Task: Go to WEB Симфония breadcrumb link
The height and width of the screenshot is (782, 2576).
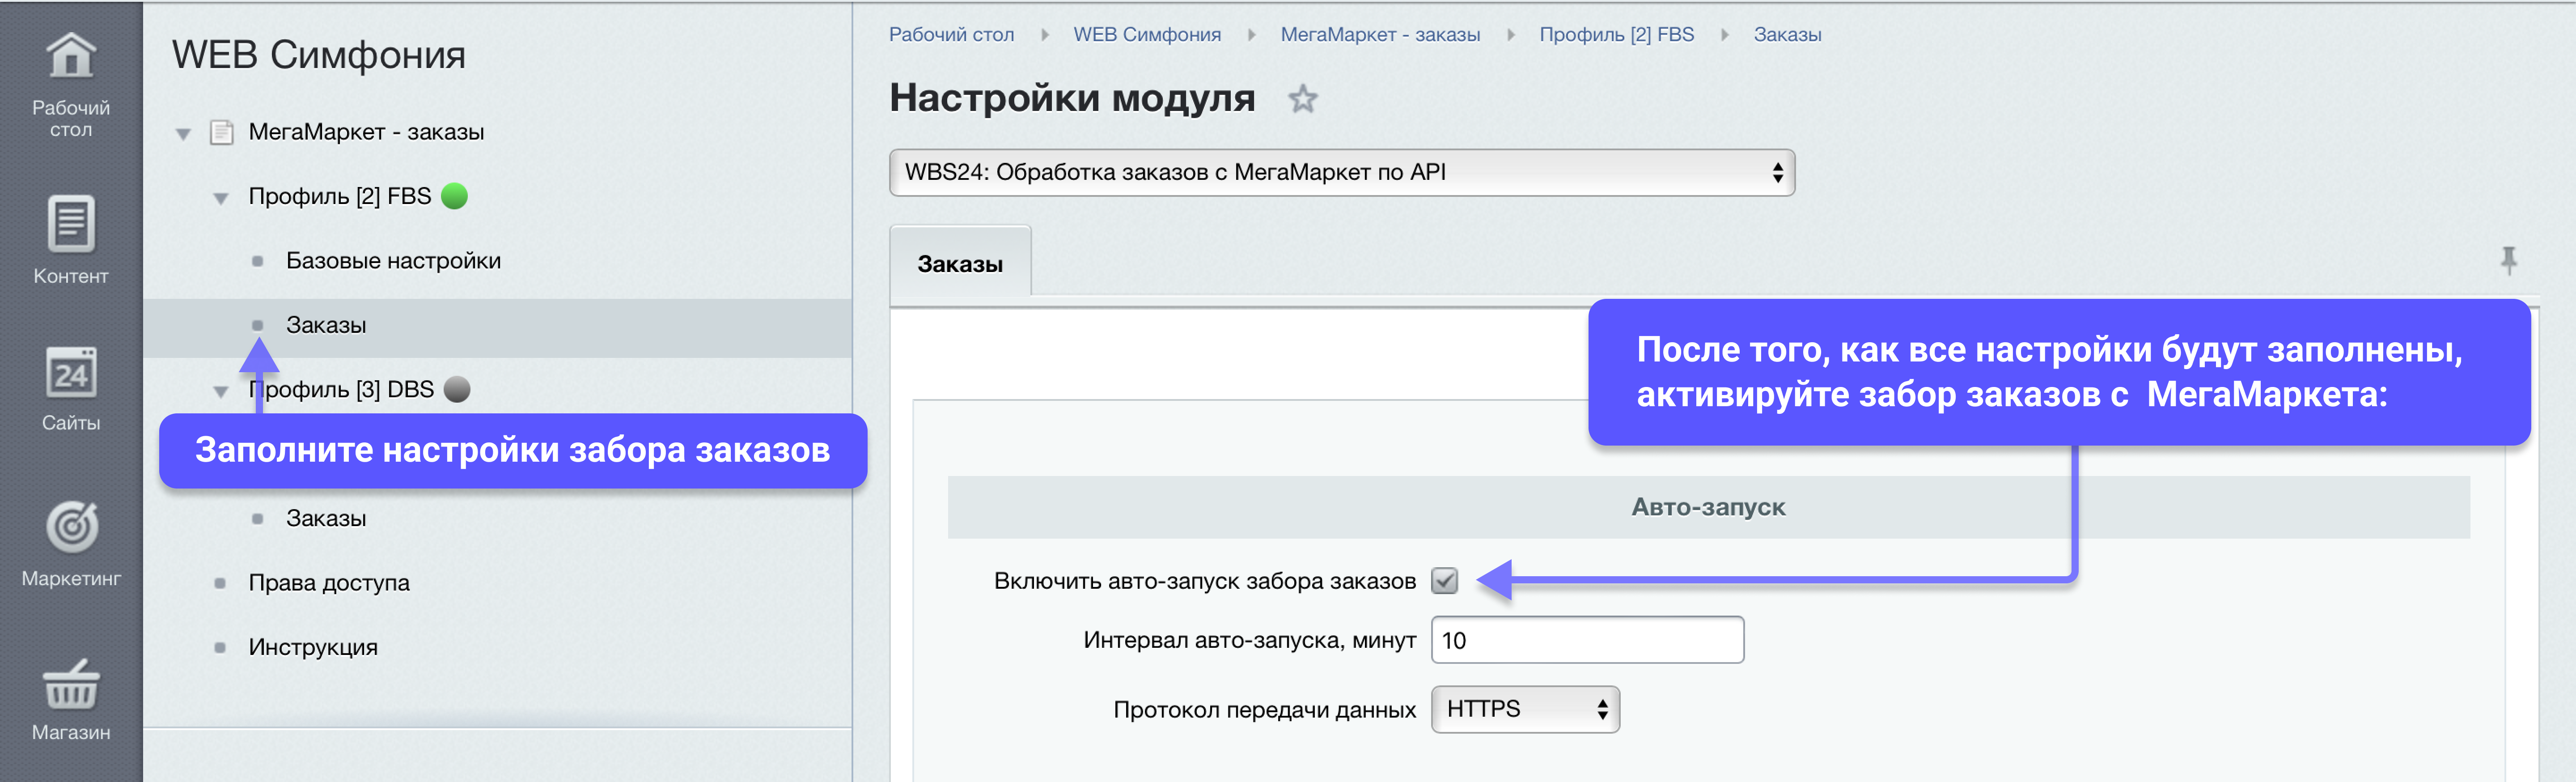Action: coord(1147,34)
